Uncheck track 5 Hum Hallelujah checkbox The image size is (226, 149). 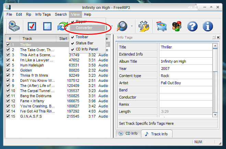click(x=8, y=65)
